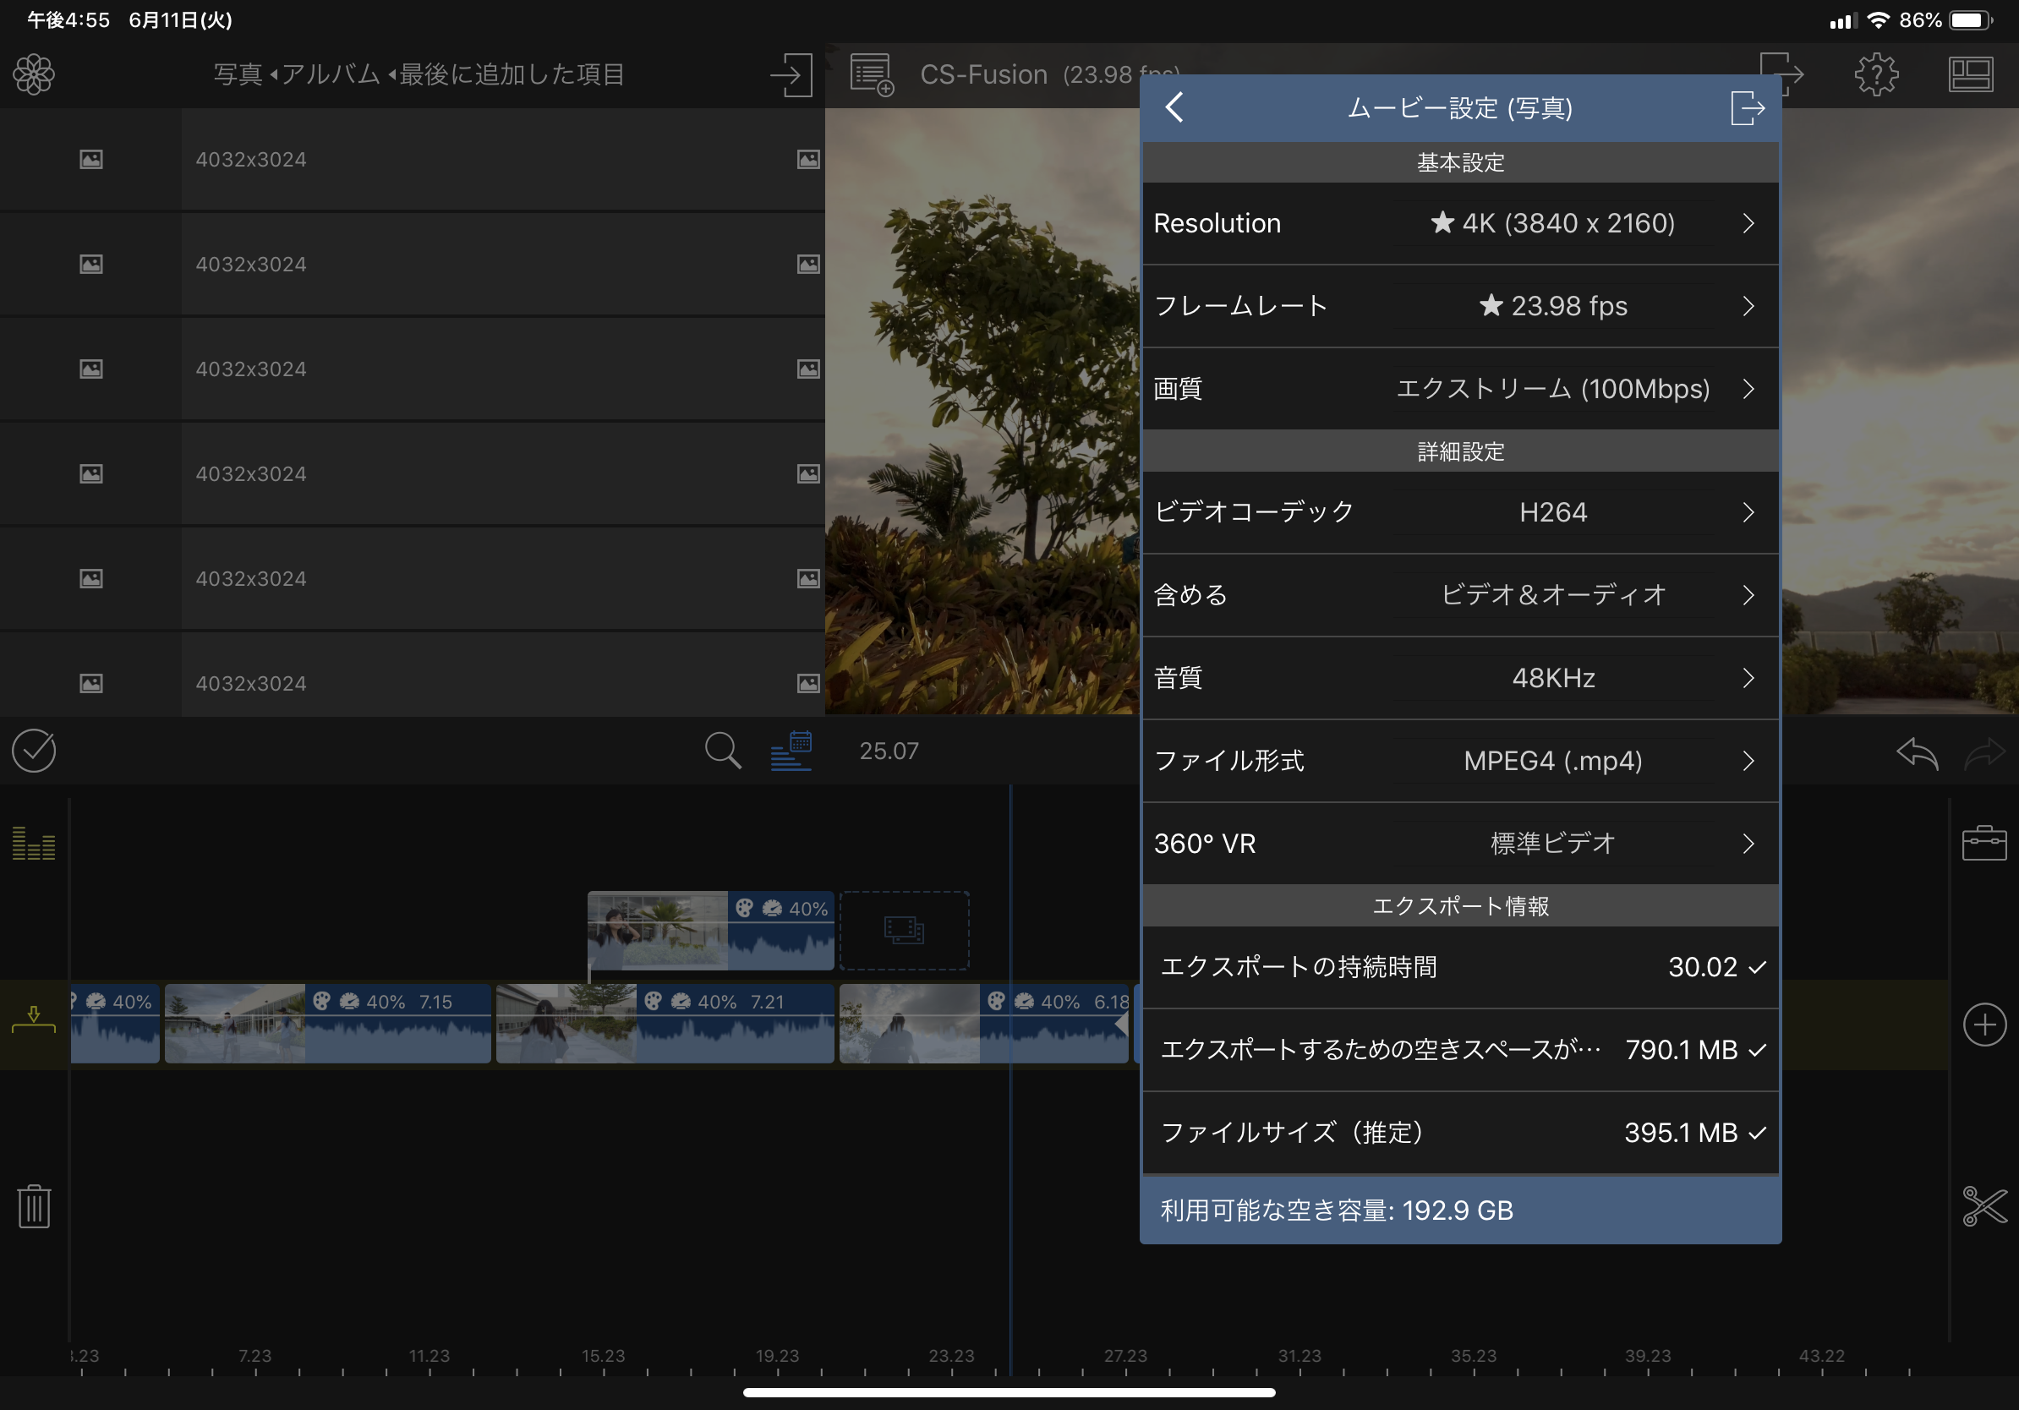This screenshot has width=2019, height=1410.
Task: Tap export icon in movie settings header
Action: tap(1747, 108)
